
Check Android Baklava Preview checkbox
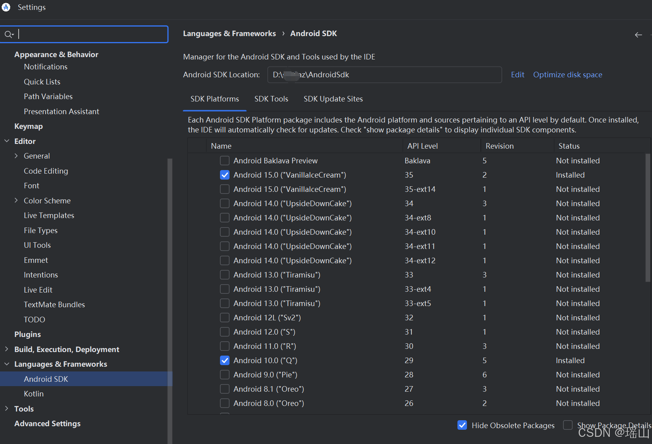tap(225, 161)
